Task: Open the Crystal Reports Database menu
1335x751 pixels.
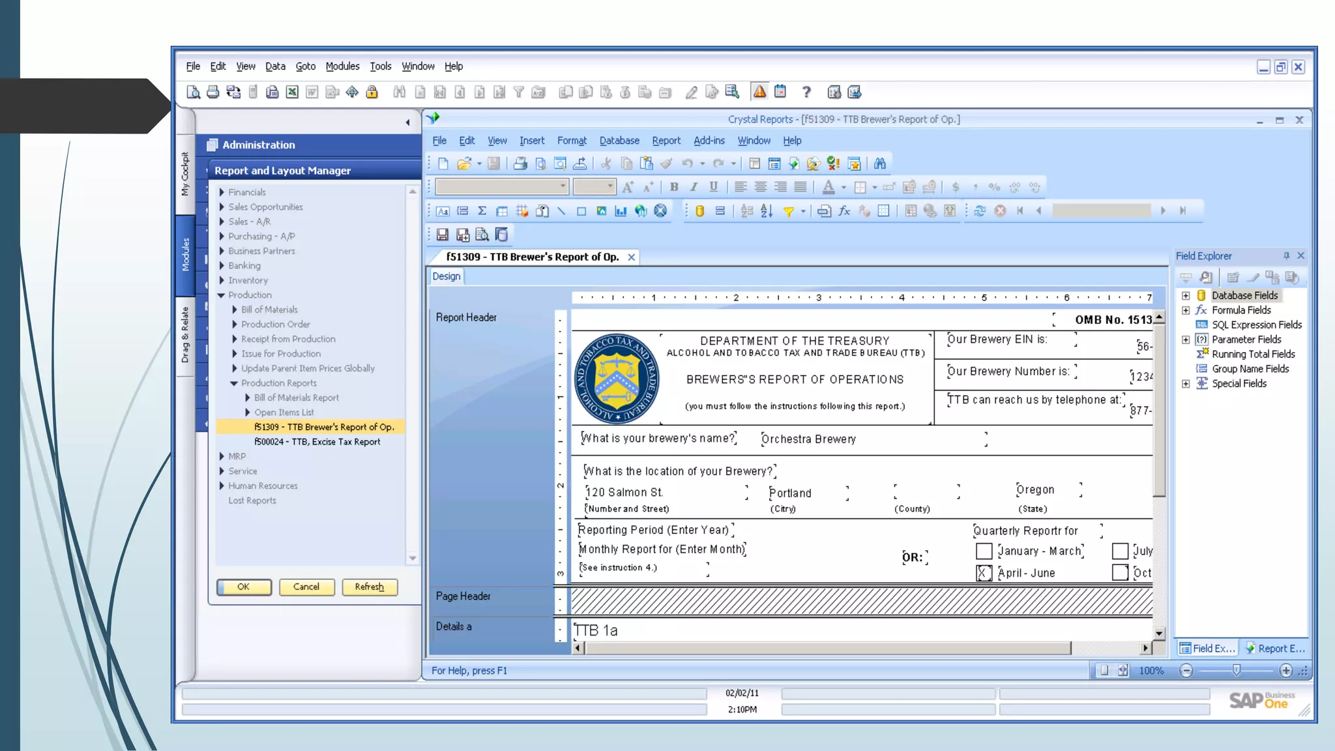Action: point(619,140)
